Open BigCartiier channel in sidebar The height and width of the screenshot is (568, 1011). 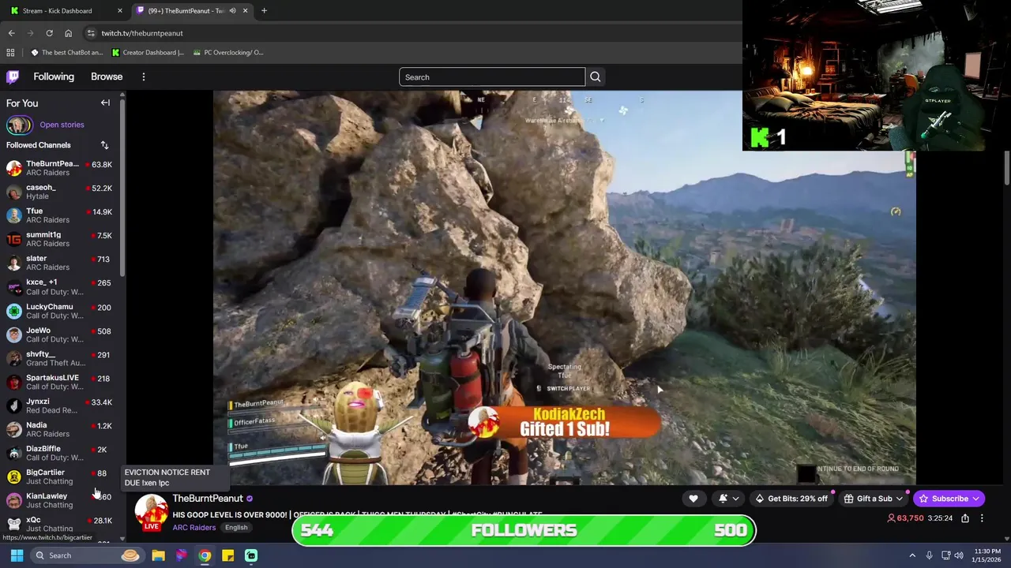[60, 476]
